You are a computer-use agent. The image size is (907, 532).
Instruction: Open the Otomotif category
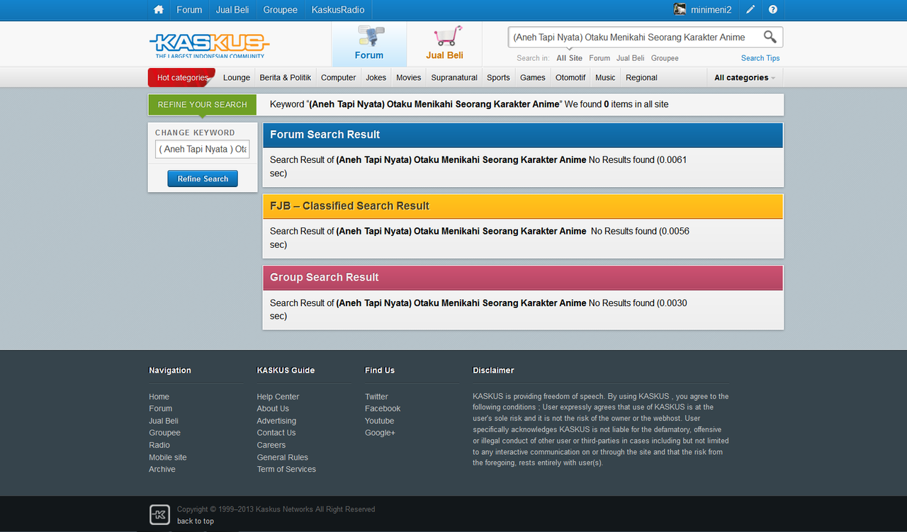click(570, 77)
